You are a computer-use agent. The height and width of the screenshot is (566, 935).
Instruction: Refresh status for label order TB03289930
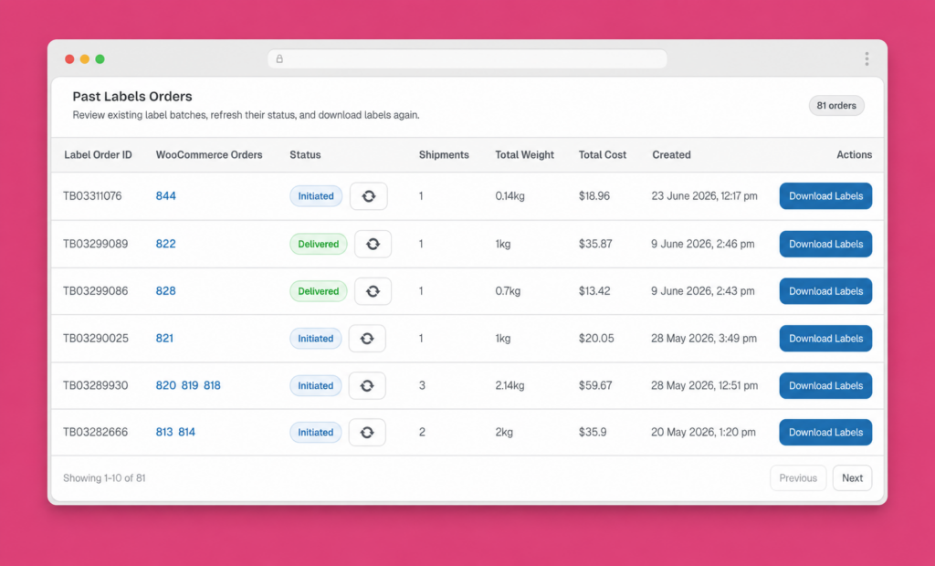[367, 385]
